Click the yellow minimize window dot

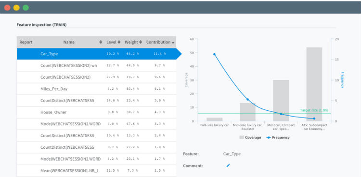point(16,8)
